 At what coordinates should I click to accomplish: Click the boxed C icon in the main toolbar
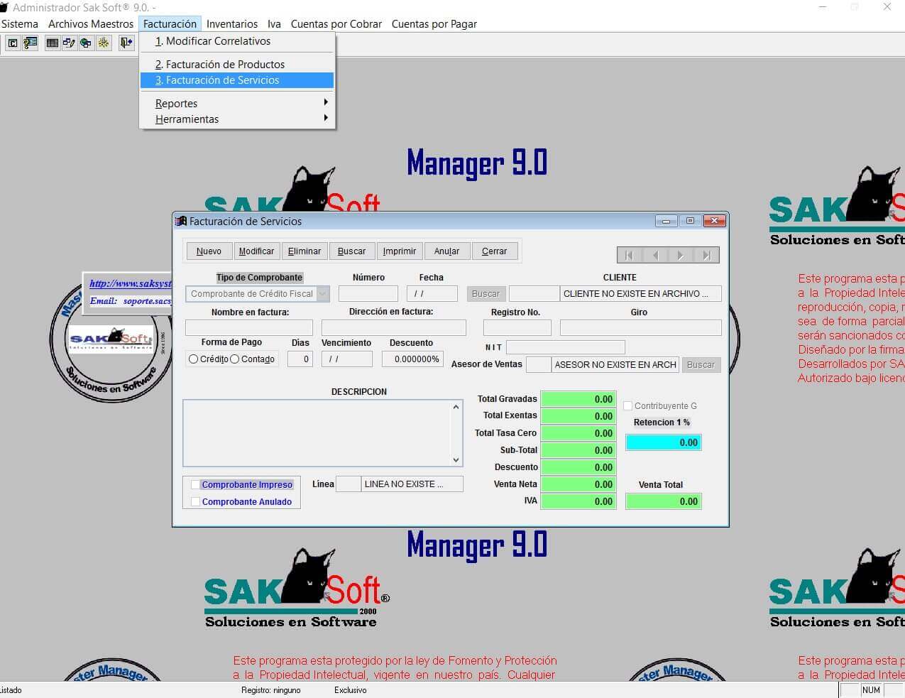click(12, 43)
